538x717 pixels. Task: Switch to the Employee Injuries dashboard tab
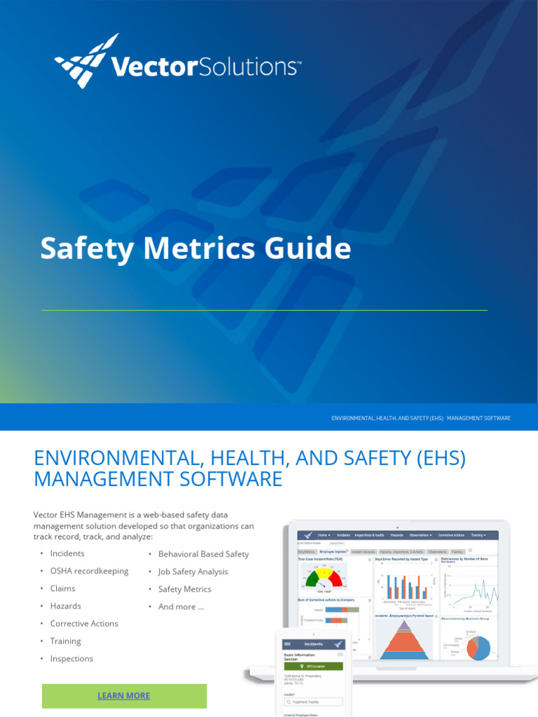point(333,552)
